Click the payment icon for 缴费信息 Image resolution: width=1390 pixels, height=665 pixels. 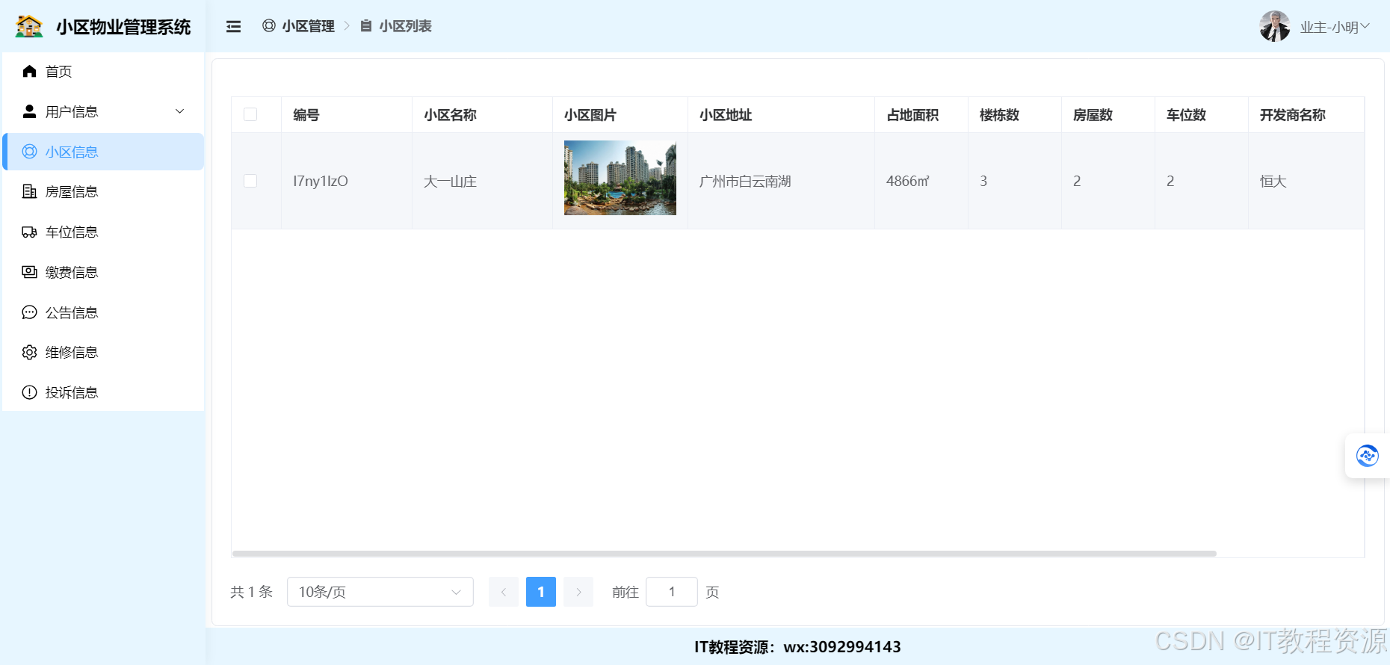[x=29, y=272]
